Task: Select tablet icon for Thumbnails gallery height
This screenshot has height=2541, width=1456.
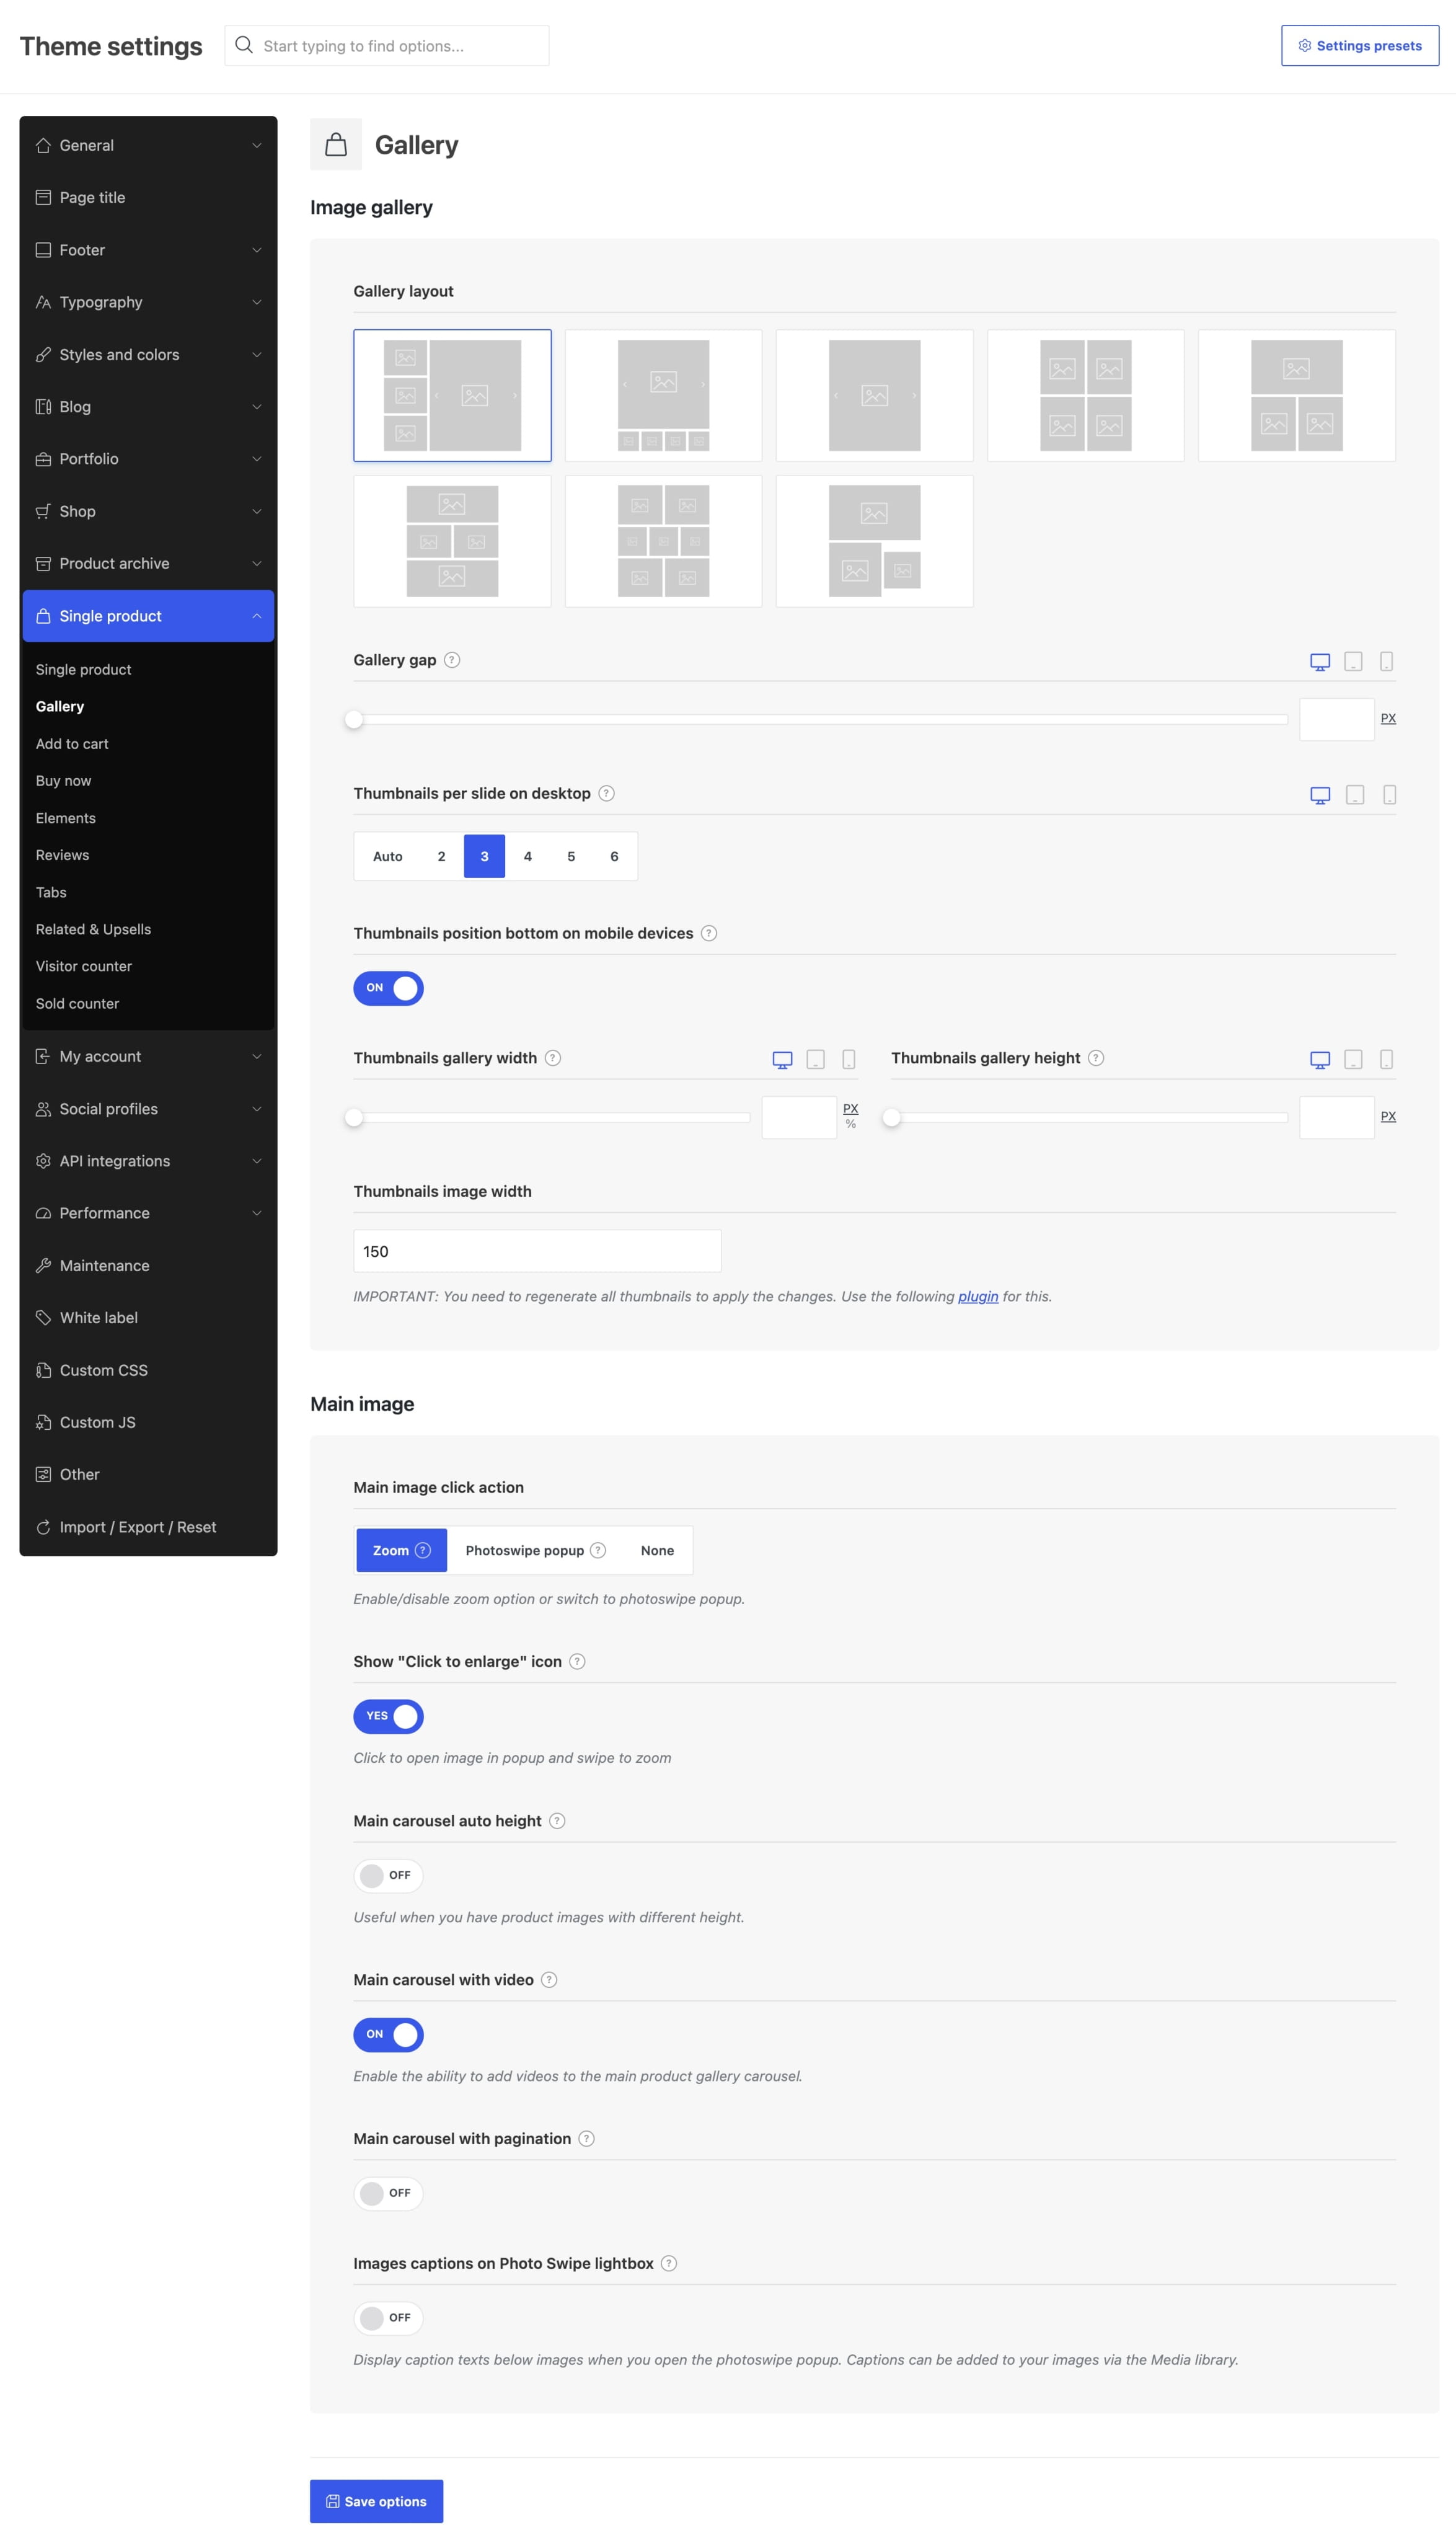Action: (x=1353, y=1060)
